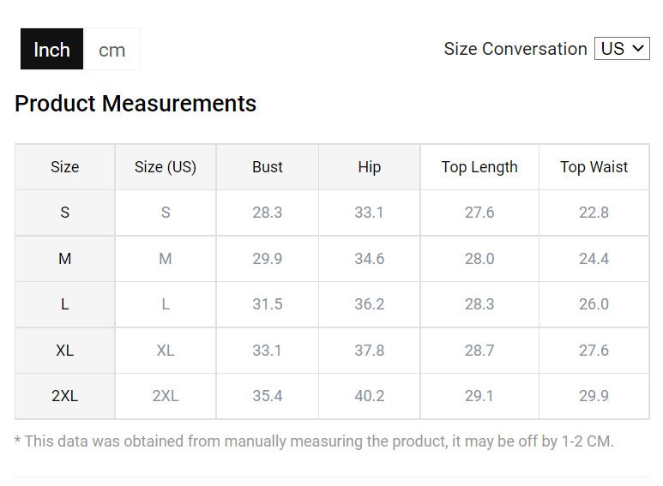Click the Top Length column header
663x486 pixels.
click(x=479, y=167)
